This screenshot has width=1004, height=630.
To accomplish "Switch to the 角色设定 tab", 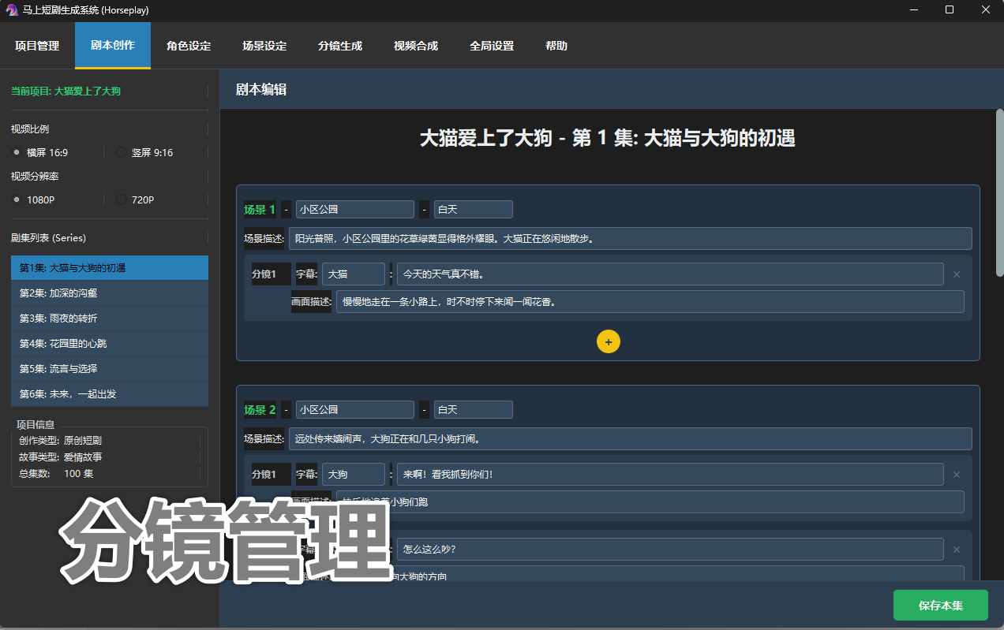I will click(187, 46).
